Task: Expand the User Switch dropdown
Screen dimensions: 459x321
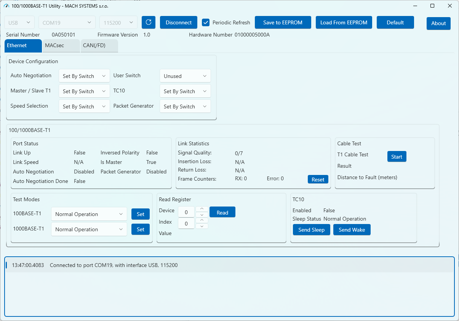Action: [185, 76]
